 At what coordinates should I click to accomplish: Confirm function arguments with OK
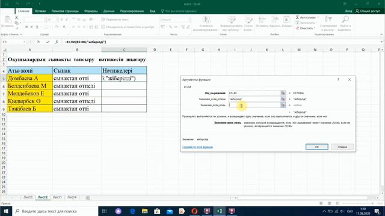(x=317, y=147)
